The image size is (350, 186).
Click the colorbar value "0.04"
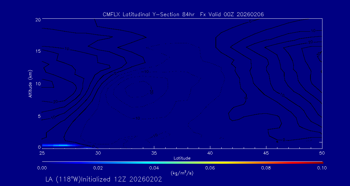coord(154,168)
